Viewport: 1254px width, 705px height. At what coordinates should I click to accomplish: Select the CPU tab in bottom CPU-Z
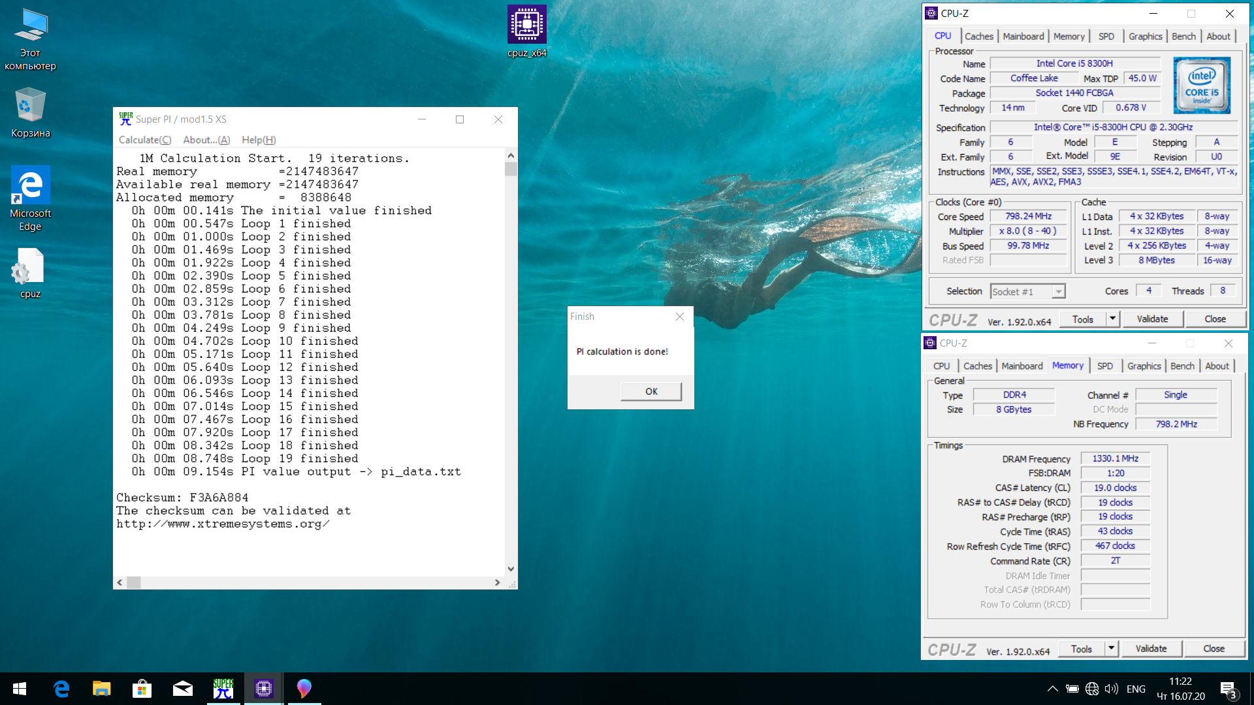point(941,366)
